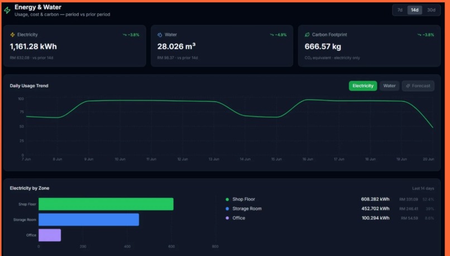Image resolution: width=450 pixels, height=256 pixels.
Task: Toggle the Forecast overlay button
Action: 418,86
